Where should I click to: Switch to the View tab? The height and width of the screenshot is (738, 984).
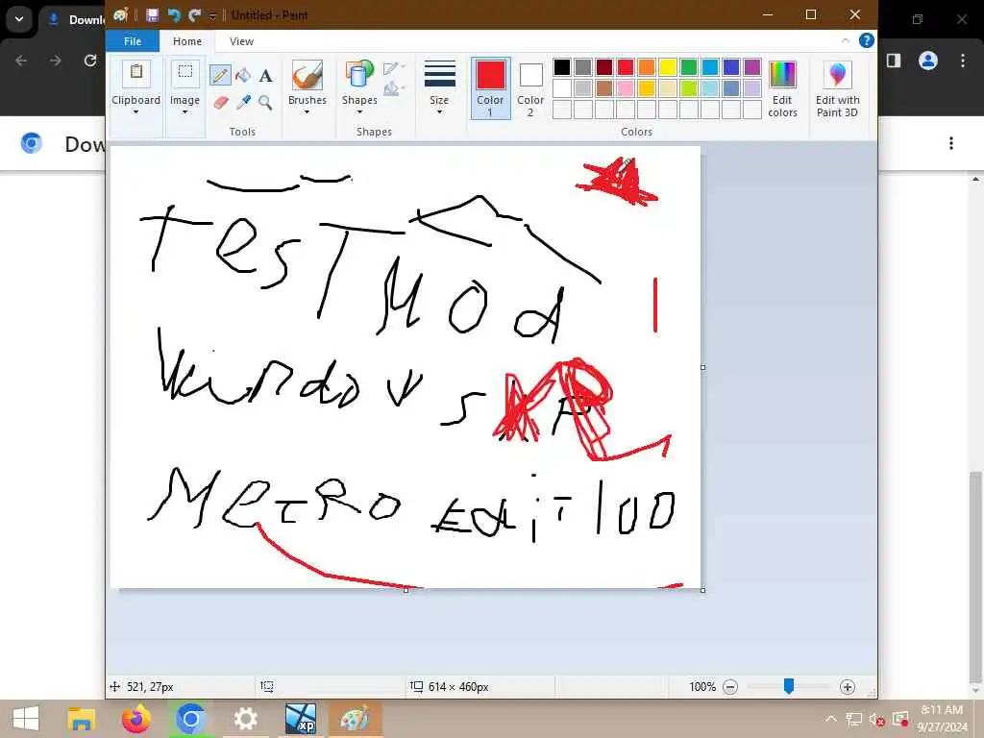(241, 41)
